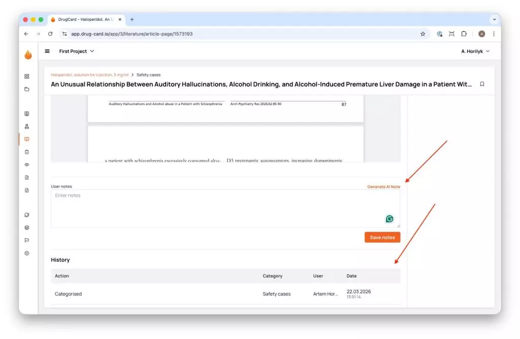Click the Haloperidol solution for injection breadcrumb
The width and height of the screenshot is (520, 339).
[x=89, y=75]
